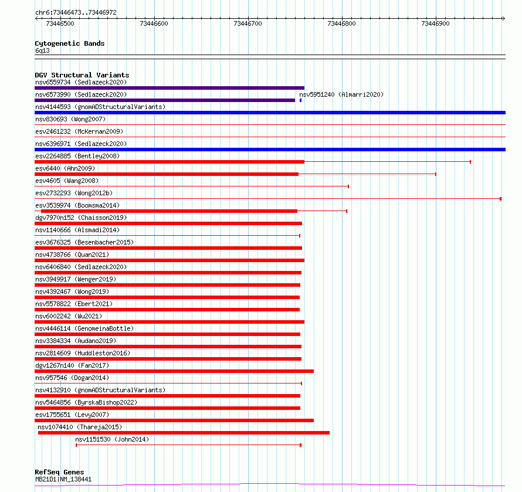Click the red bar under nsv1074410

[x=184, y=433]
